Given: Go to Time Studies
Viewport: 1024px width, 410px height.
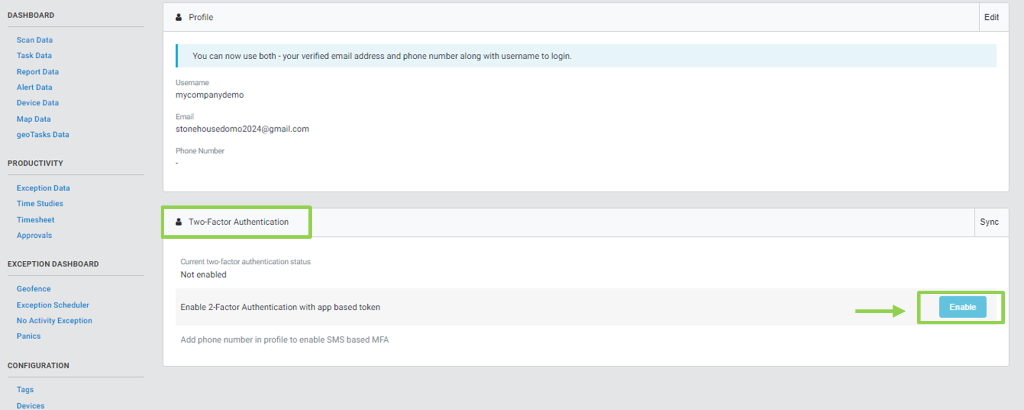Looking at the screenshot, I should [40, 204].
